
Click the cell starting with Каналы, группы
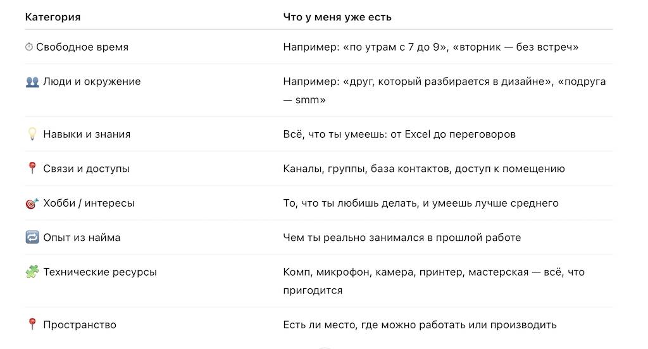pos(424,169)
